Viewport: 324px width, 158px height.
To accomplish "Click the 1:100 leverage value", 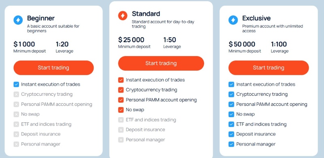I will click(279, 44).
